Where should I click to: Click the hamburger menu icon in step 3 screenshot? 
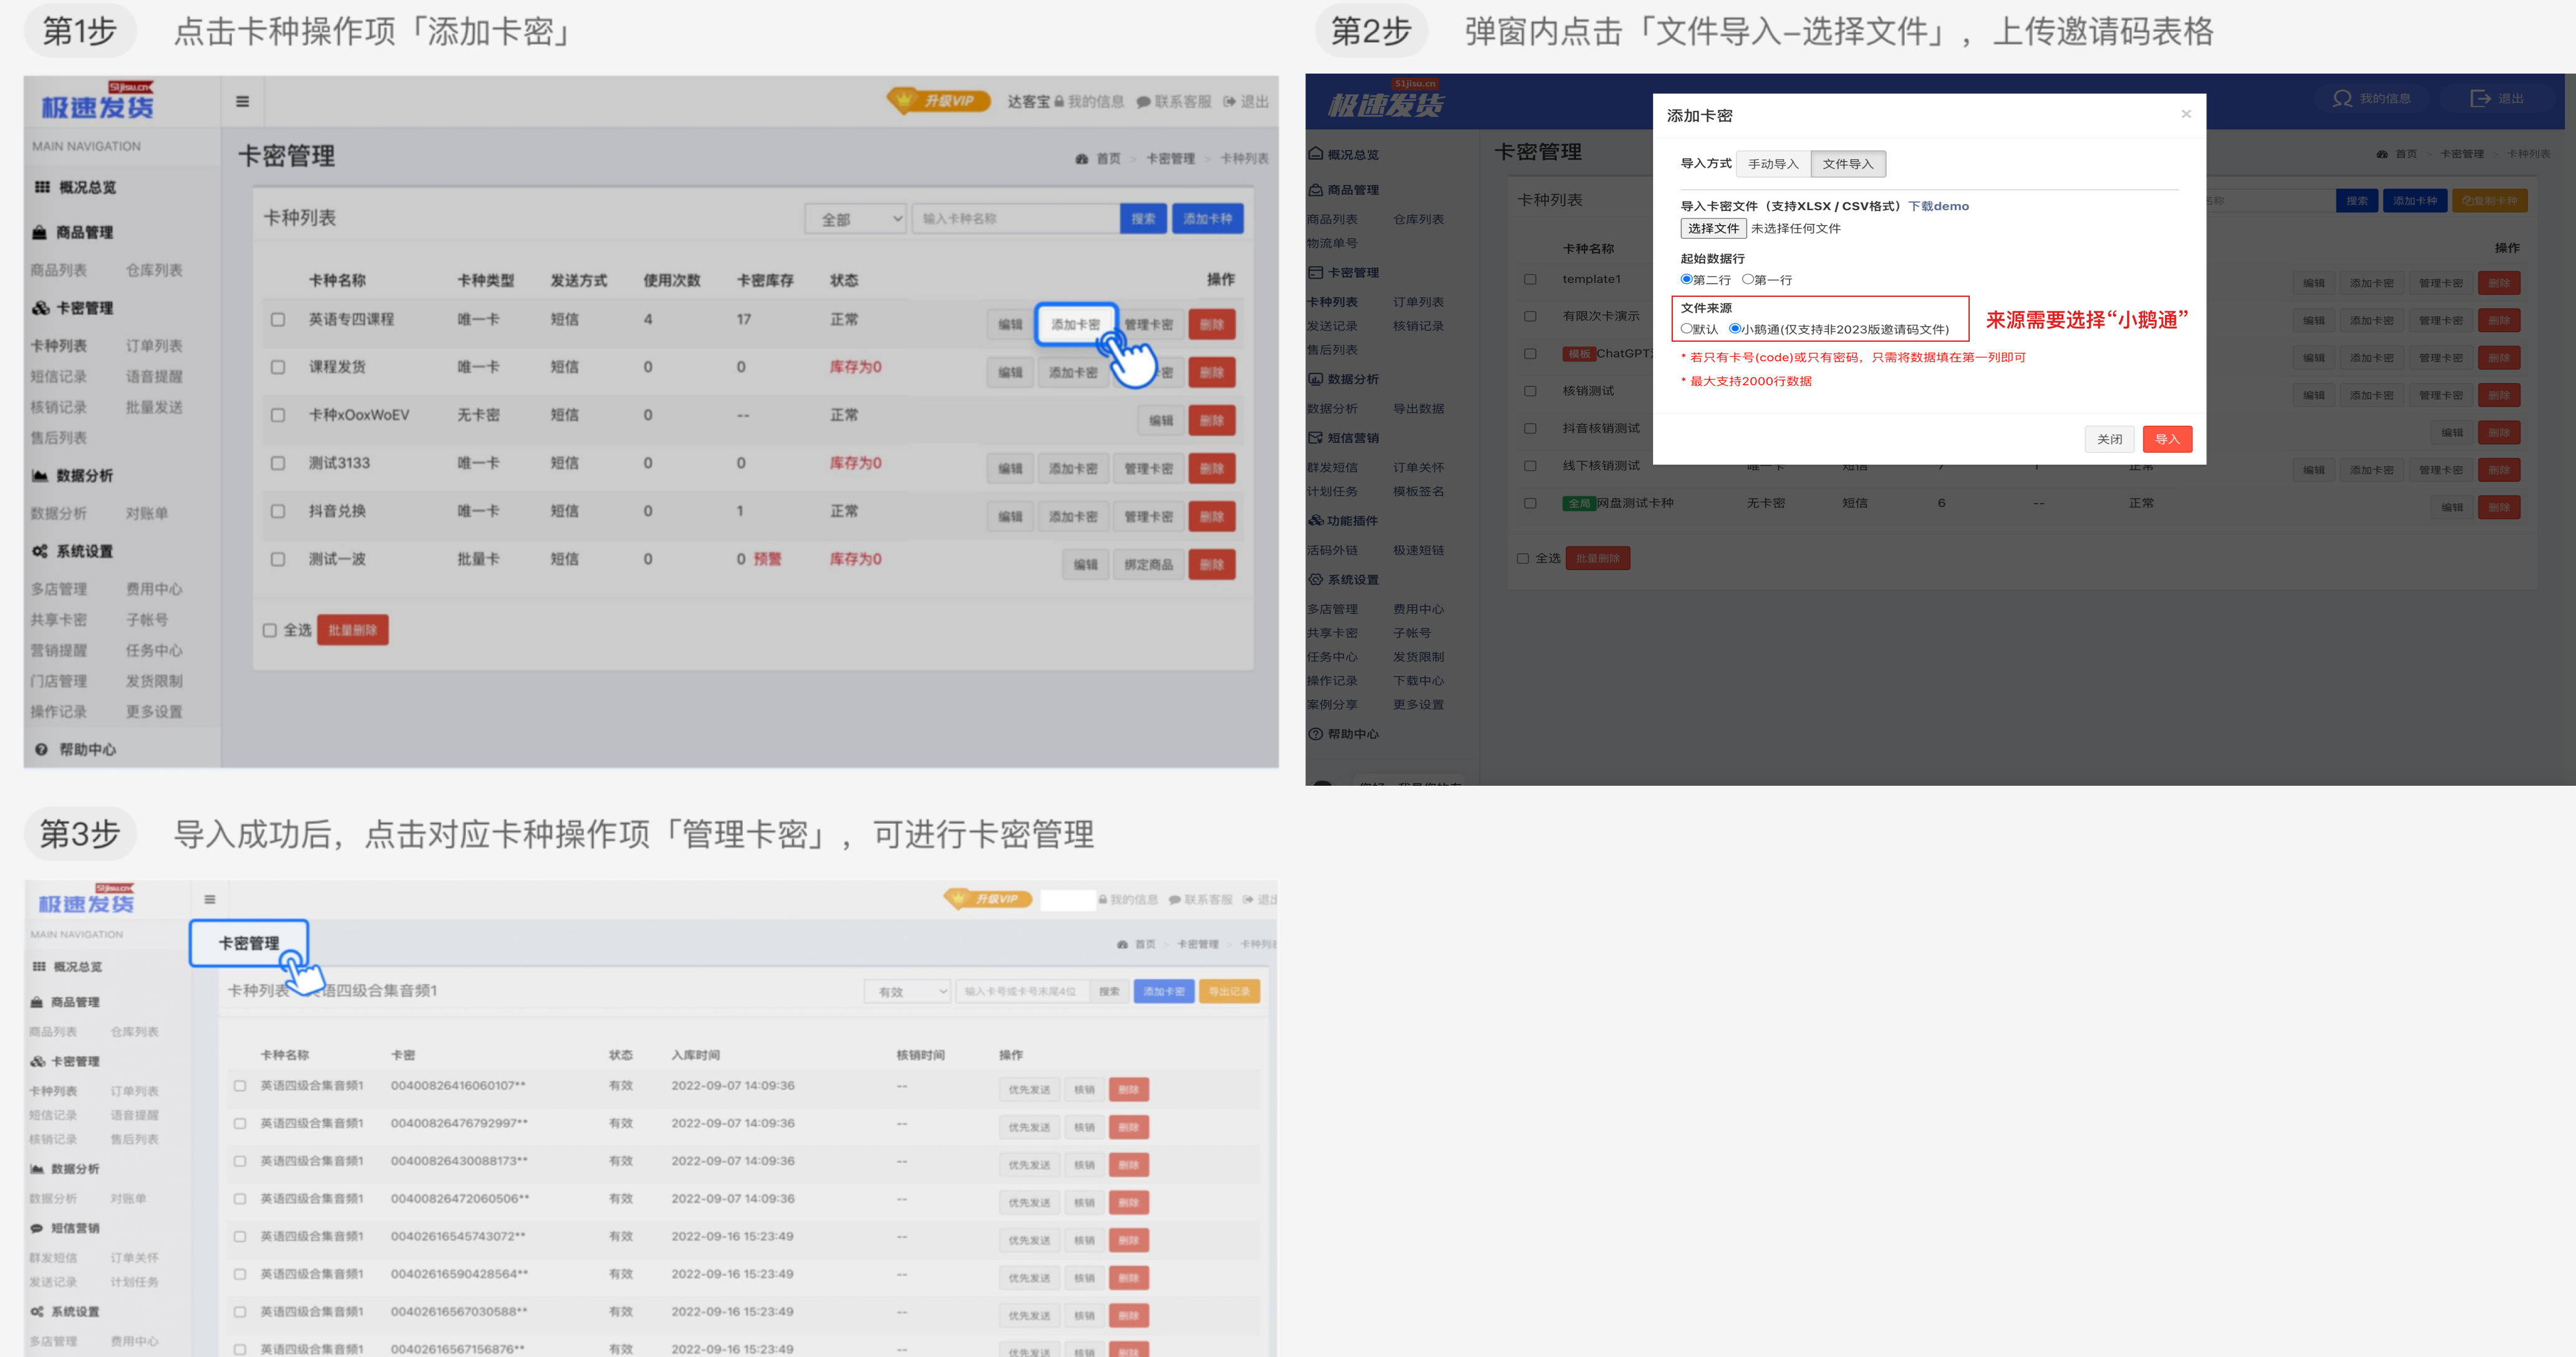[x=210, y=899]
